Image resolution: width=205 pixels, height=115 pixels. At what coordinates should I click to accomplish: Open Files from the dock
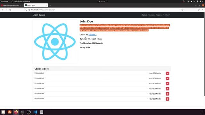click(x=3, y=112)
